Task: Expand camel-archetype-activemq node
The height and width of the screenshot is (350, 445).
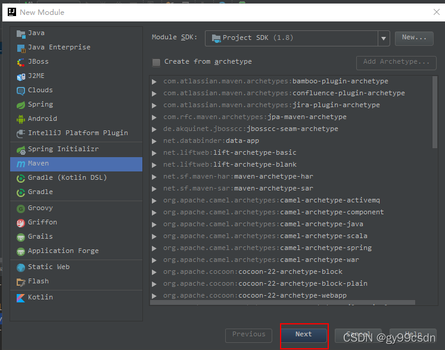Action: click(154, 201)
